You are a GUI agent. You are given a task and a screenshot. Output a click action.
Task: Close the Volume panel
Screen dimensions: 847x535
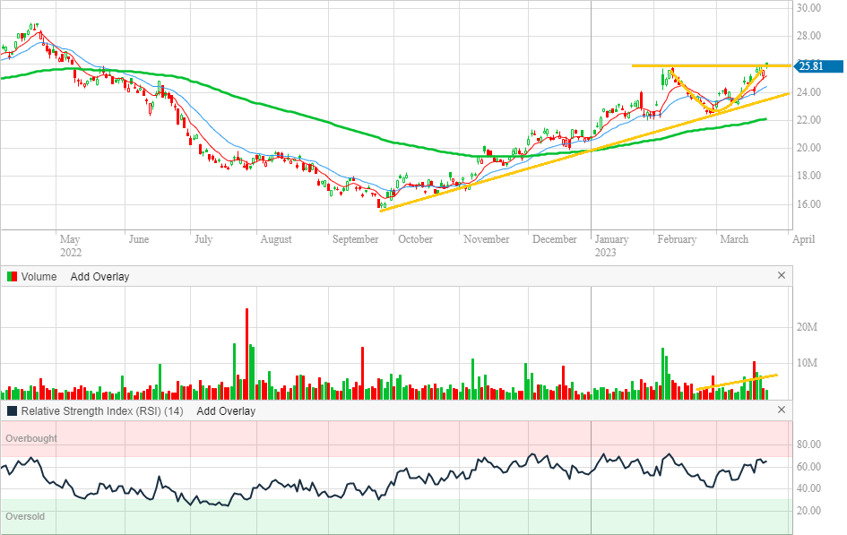tap(781, 276)
